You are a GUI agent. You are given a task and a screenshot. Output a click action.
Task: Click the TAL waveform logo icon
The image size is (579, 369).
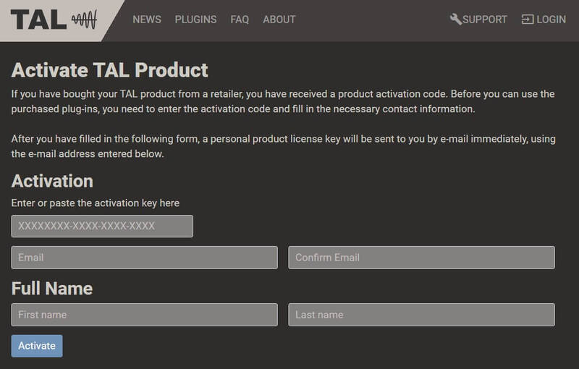(85, 20)
